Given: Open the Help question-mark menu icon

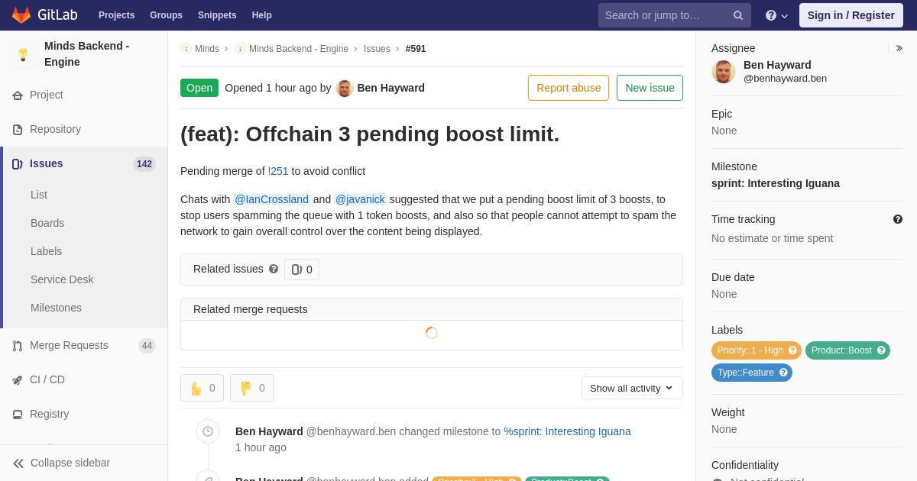Looking at the screenshot, I should point(771,15).
